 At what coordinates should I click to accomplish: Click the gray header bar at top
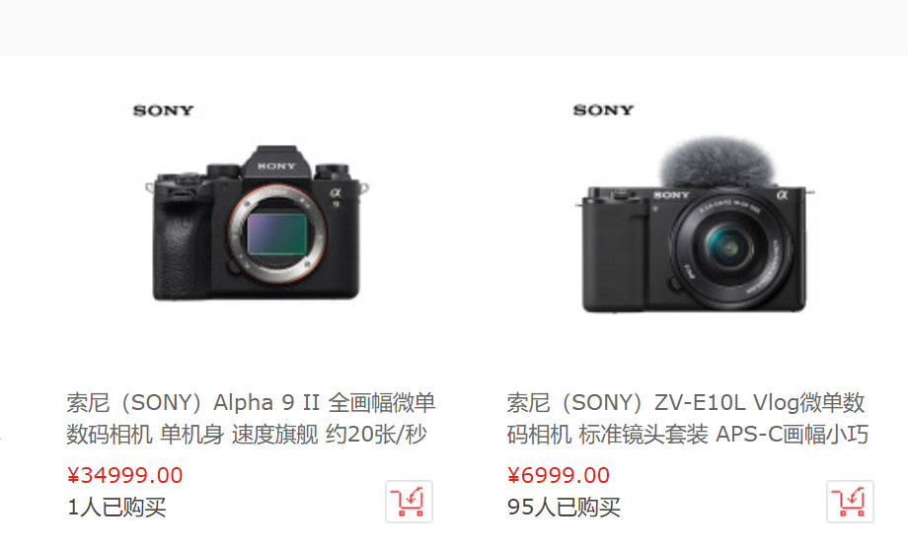pyautogui.click(x=454, y=28)
